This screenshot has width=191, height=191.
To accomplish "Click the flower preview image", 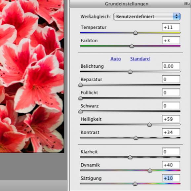I will 32,76.
